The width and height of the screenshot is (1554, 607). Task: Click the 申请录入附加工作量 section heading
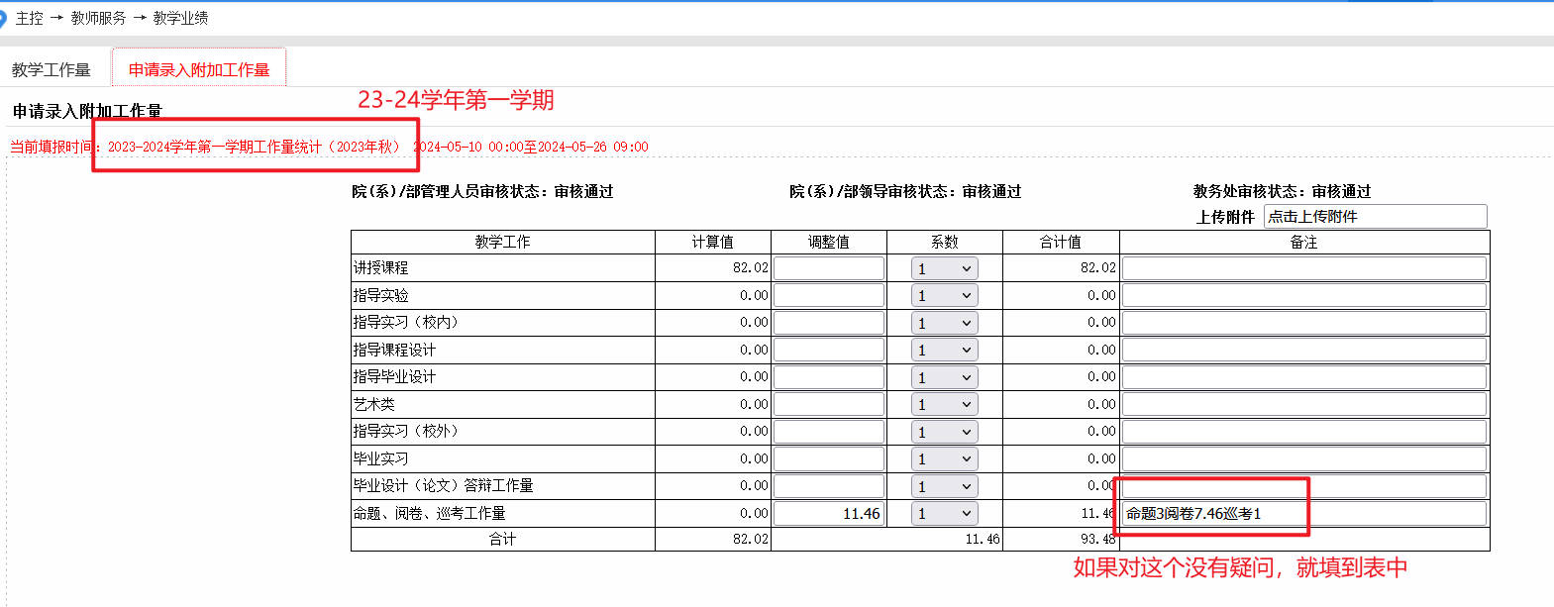[x=87, y=111]
